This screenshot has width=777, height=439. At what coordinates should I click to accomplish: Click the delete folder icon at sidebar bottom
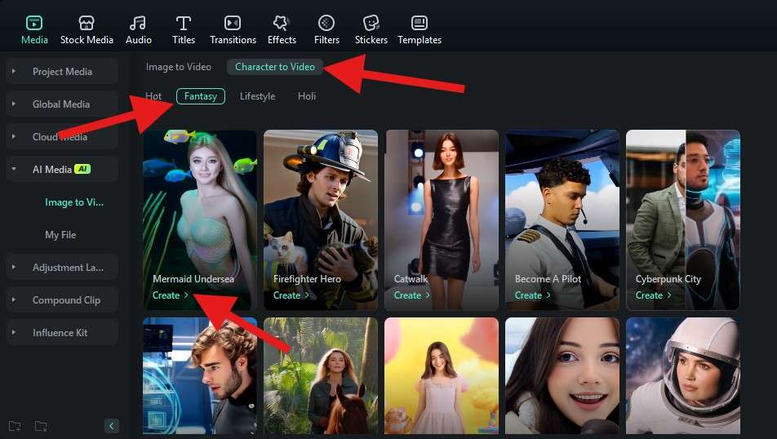(x=41, y=426)
